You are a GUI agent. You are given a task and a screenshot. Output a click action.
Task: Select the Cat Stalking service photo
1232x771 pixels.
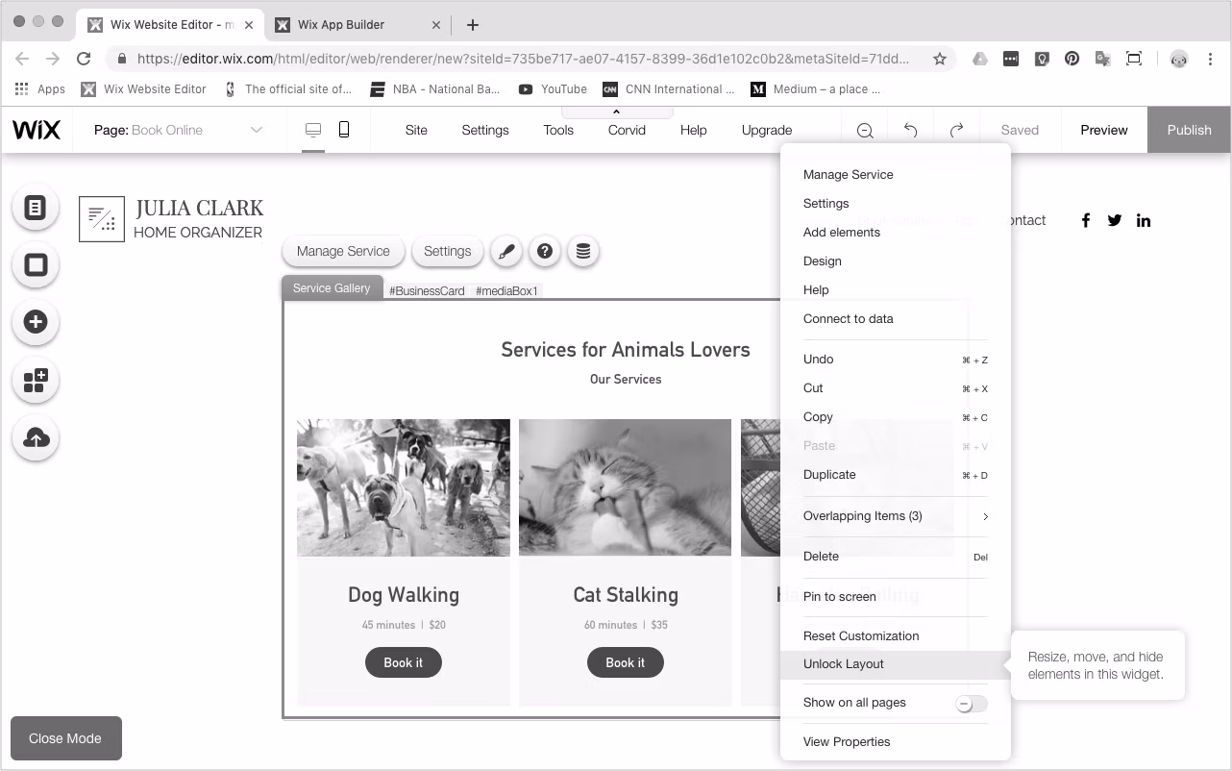pos(626,487)
